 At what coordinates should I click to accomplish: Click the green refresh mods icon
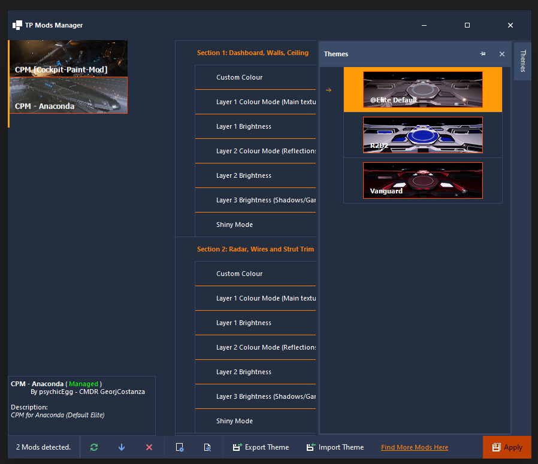(x=94, y=447)
